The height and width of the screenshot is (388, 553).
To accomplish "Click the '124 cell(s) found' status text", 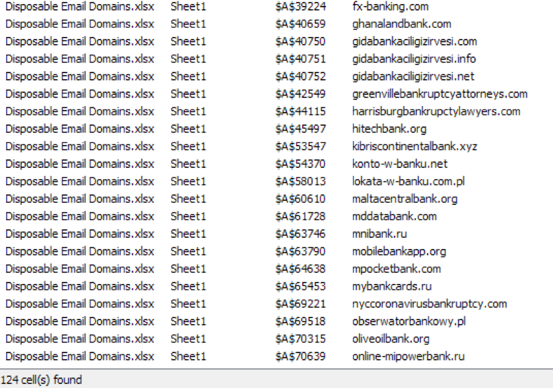I will [42, 380].
